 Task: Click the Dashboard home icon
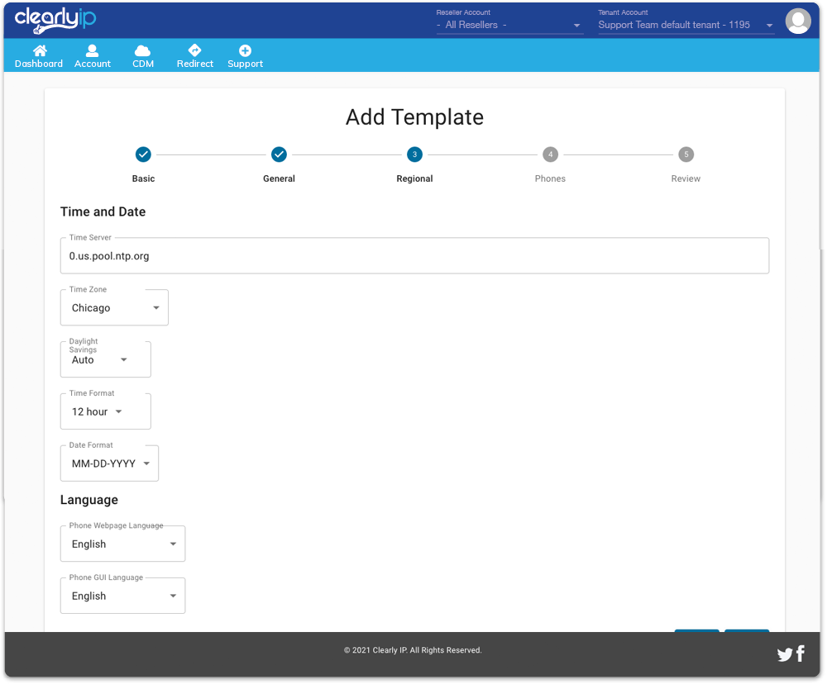point(39,51)
